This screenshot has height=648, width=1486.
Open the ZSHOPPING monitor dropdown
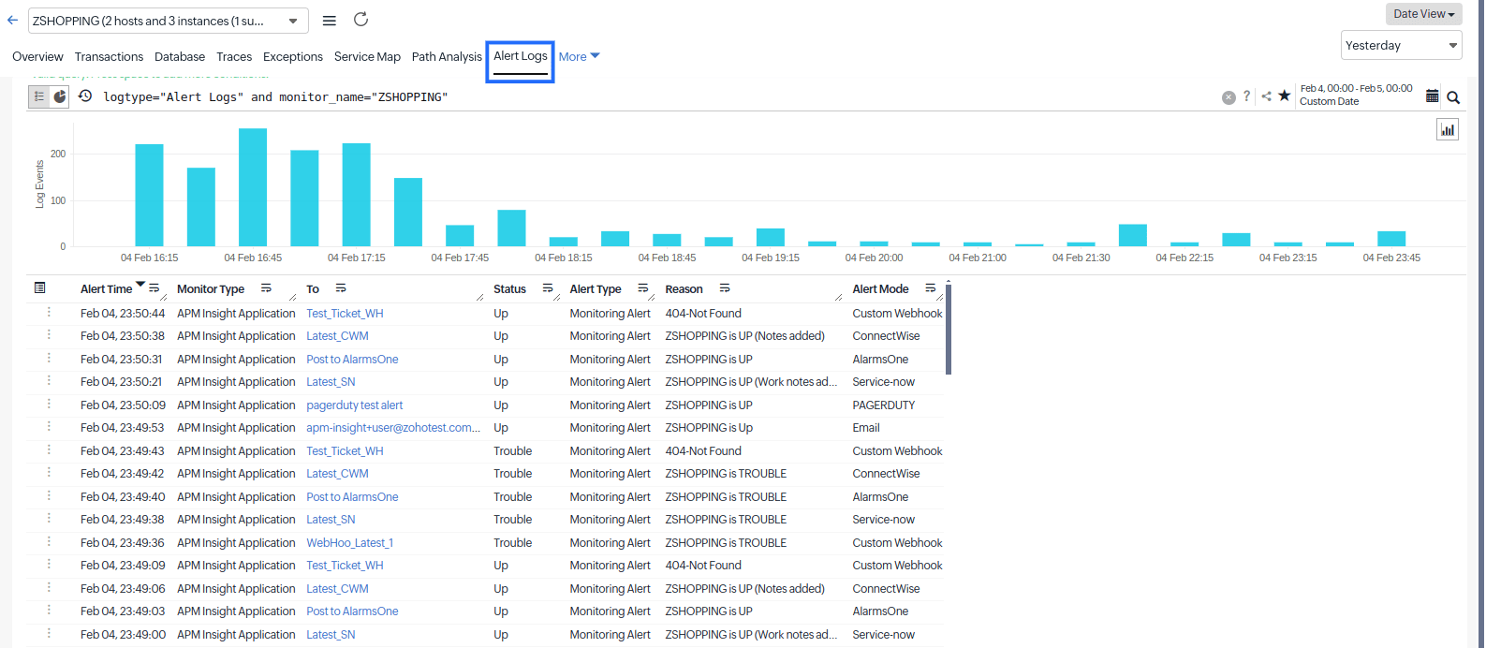pyautogui.click(x=168, y=21)
